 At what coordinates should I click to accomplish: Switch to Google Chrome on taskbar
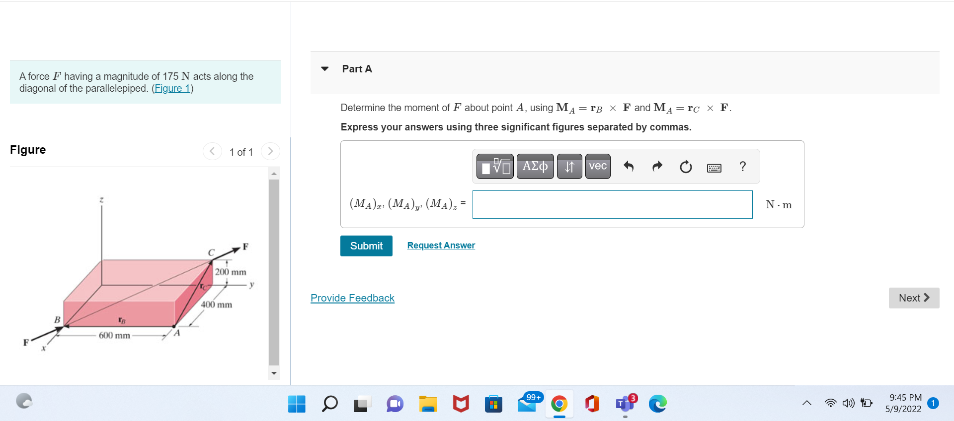point(559,404)
